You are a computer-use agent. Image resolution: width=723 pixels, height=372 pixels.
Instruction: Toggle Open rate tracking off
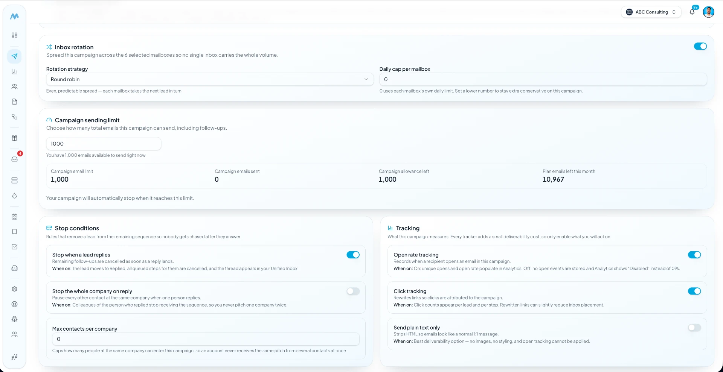point(694,255)
